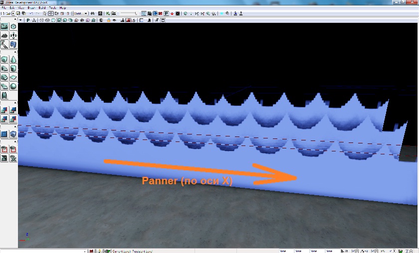Viewport: 419px width, 253px height.
Task: Click the New level icon
Action: pyautogui.click(x=2, y=13)
